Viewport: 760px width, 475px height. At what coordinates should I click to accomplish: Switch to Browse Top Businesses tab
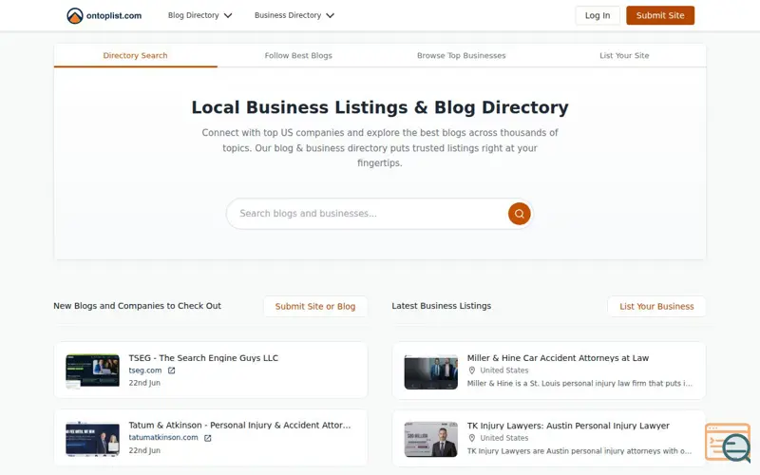[462, 55]
